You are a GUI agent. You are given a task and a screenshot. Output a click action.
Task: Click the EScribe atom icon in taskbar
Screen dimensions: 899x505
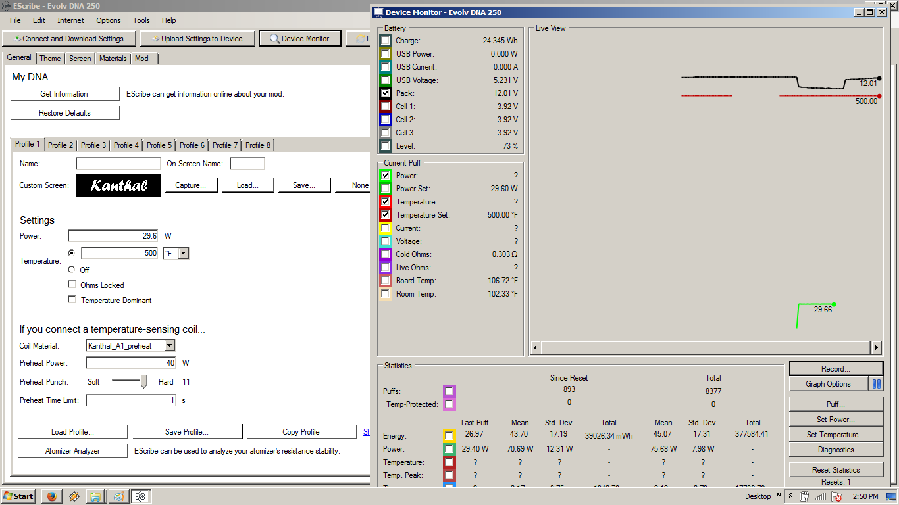140,496
